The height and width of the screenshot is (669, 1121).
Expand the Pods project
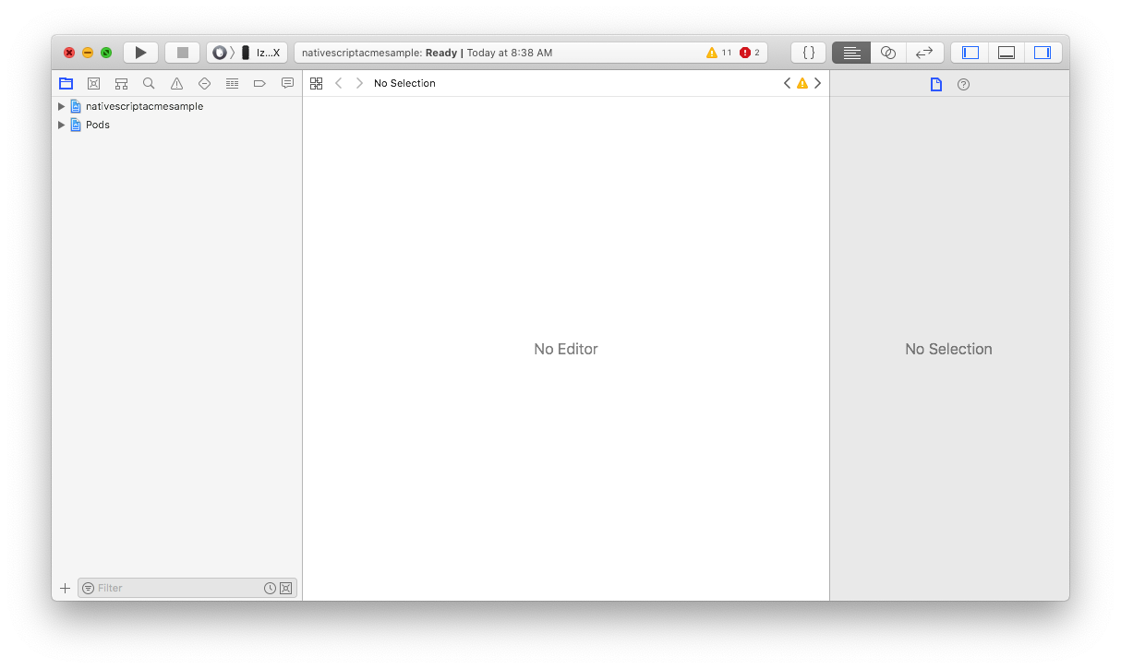pos(61,125)
